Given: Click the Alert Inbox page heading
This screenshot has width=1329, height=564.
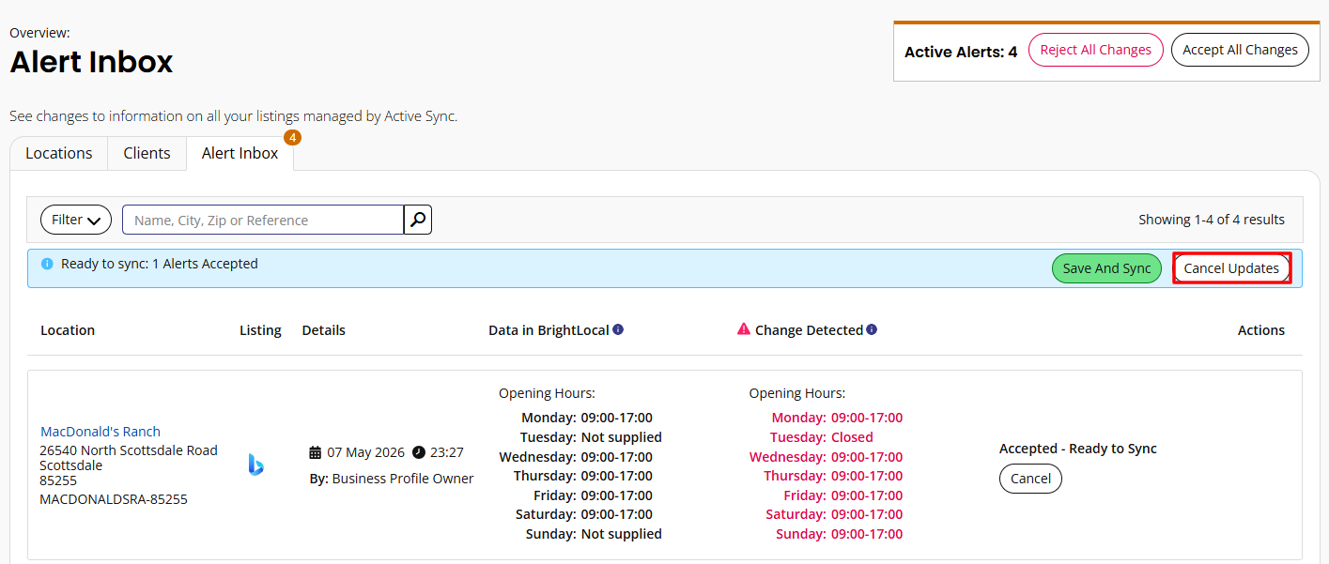Looking at the screenshot, I should 91,62.
